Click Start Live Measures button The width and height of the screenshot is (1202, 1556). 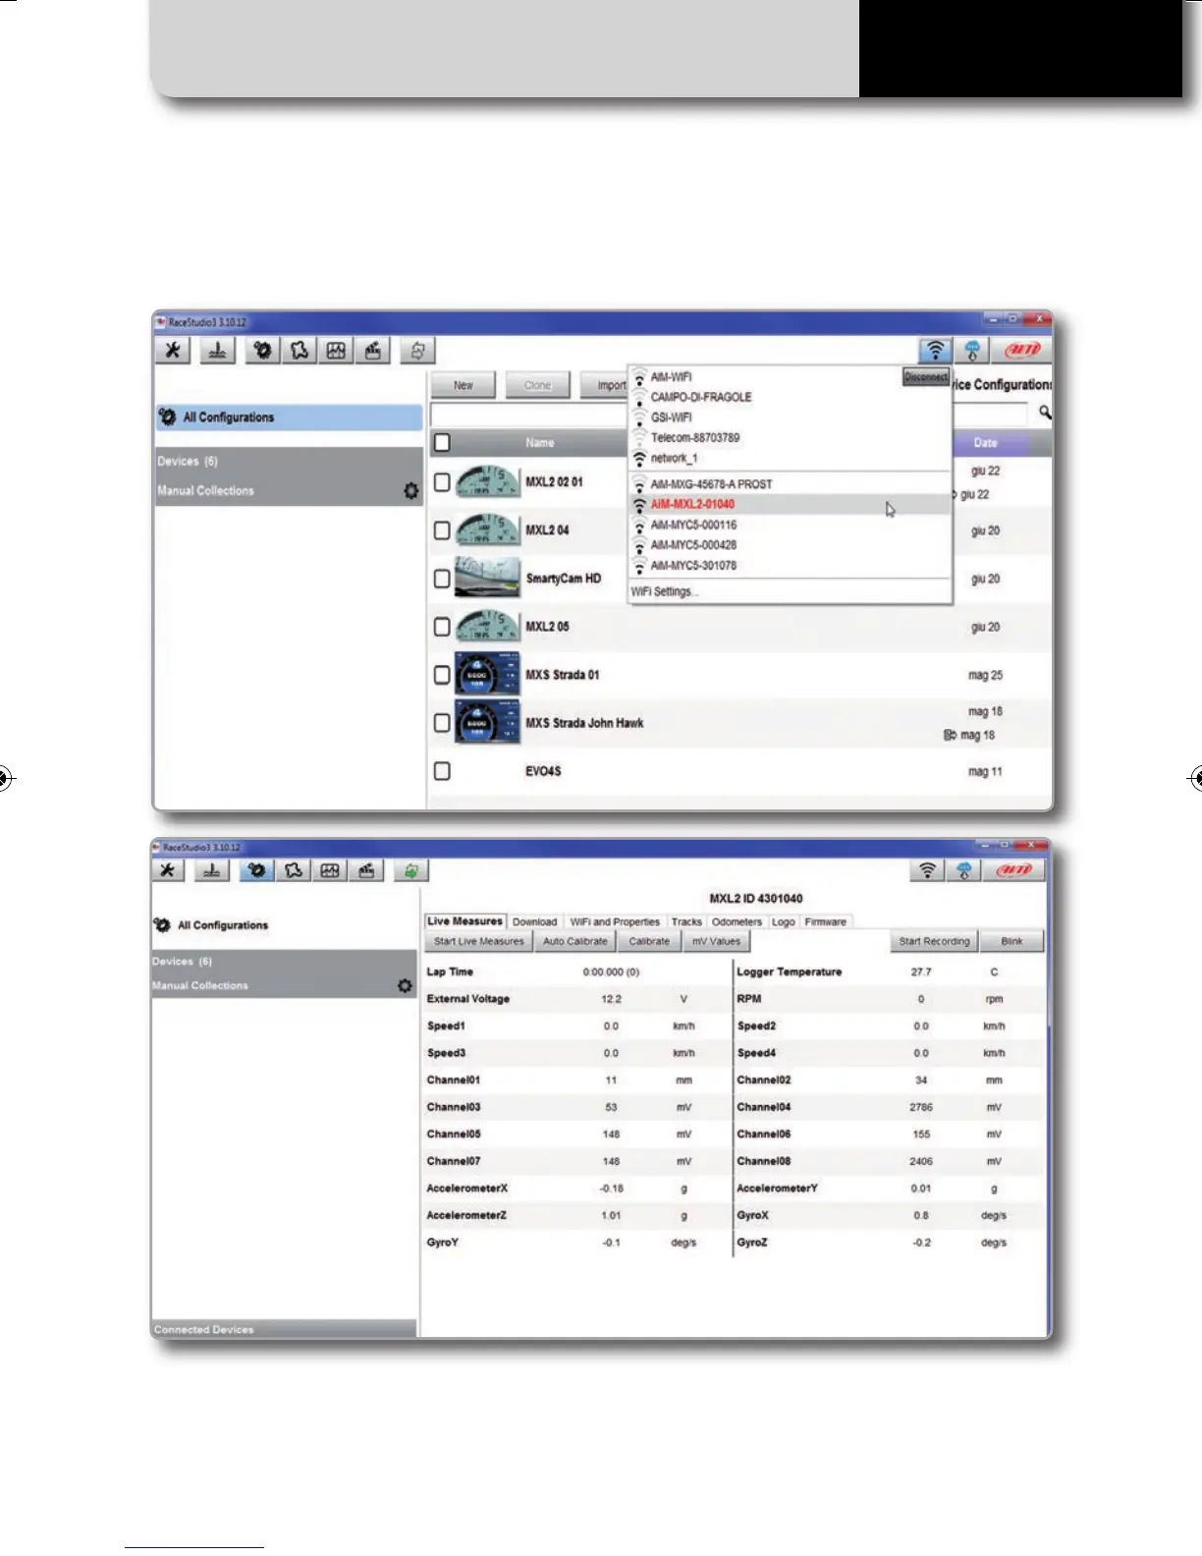(x=479, y=941)
